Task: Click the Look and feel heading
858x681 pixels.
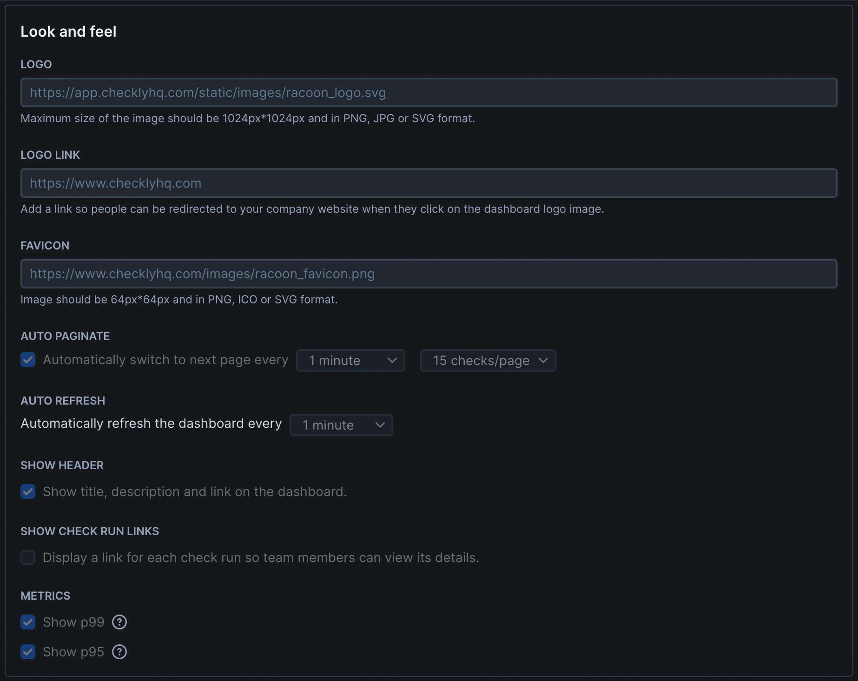Action: [68, 31]
